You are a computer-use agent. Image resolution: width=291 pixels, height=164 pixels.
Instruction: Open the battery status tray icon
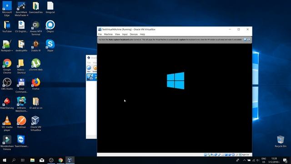click(x=249, y=160)
